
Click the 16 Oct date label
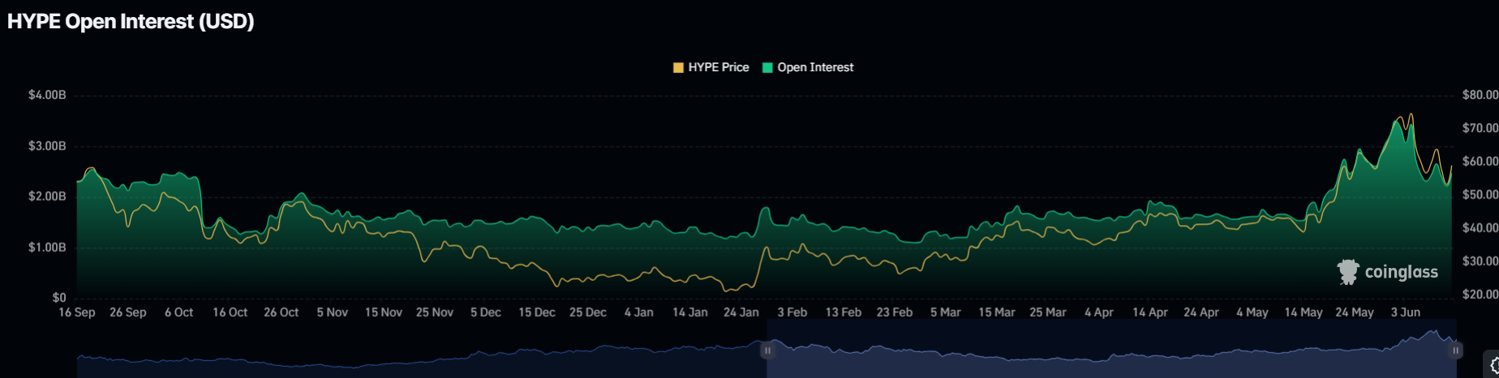pyautogui.click(x=230, y=312)
